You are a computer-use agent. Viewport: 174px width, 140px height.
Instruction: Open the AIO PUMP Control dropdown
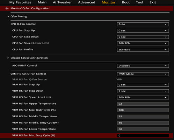point(143,66)
